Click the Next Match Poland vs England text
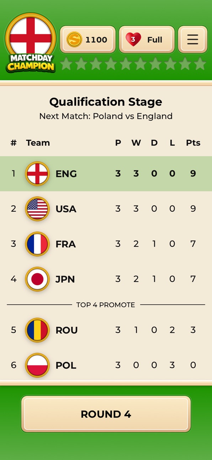Screen dimensions: 212x460 (106, 116)
